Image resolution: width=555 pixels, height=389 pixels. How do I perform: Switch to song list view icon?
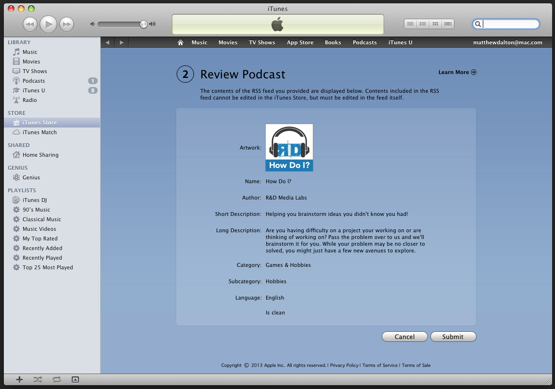pyautogui.click(x=410, y=24)
